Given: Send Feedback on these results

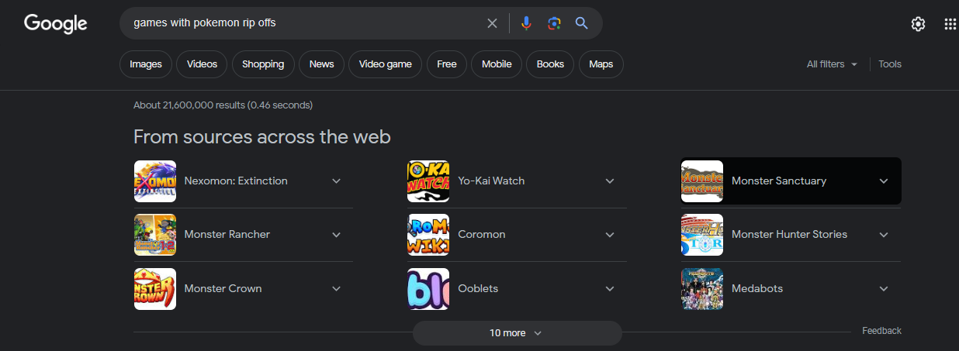Looking at the screenshot, I should [881, 331].
